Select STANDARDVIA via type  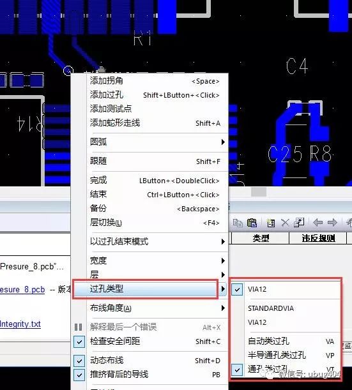click(286, 308)
